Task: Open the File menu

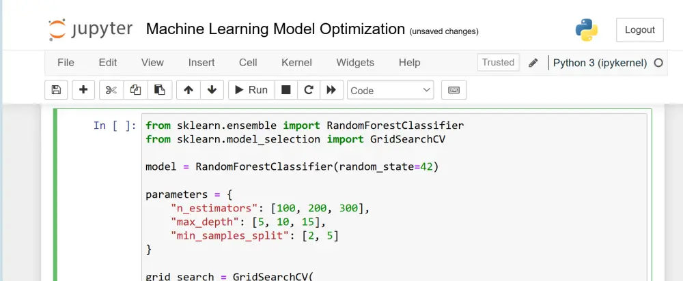Action: coord(66,63)
